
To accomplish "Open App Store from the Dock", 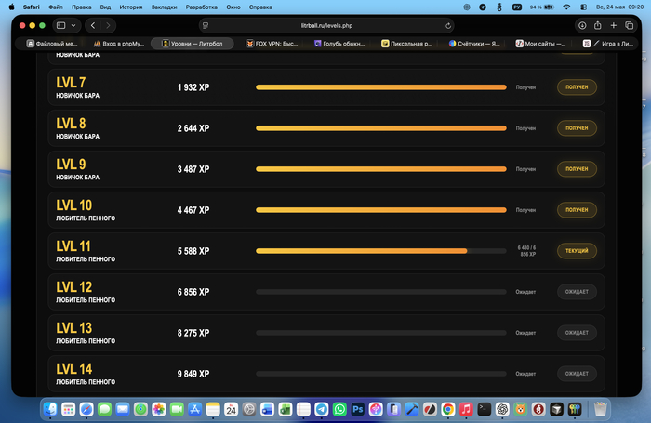I will click(x=194, y=409).
